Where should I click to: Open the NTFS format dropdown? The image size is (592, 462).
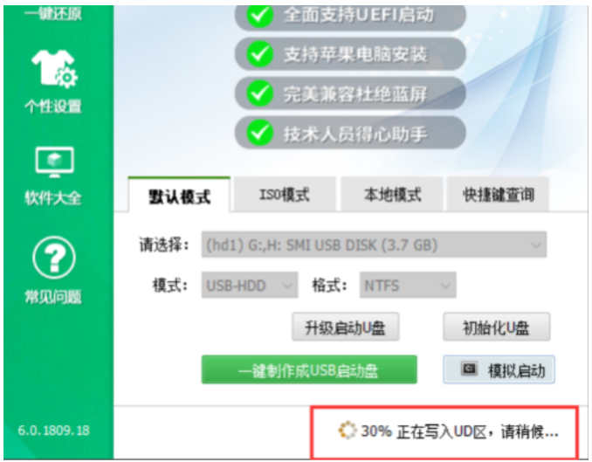coord(408,286)
